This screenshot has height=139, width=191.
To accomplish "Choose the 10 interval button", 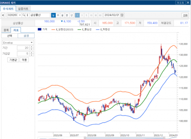I will coord(91,15).
